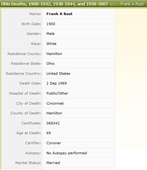This screenshot has width=147, height=170.
Task: Click the Age at Death value 69
Action: pos(49,133)
